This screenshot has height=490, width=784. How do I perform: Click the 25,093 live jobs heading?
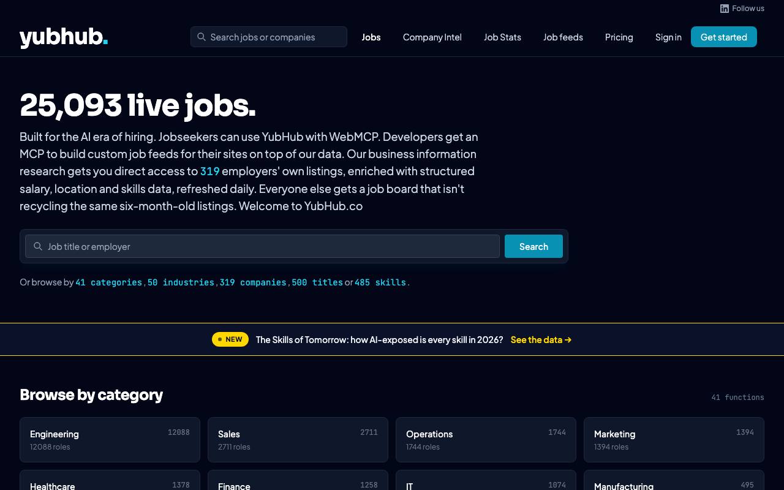click(138, 105)
